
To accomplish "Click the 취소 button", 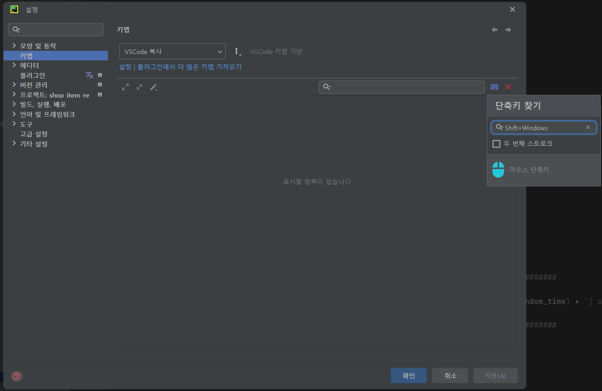I will click(450, 376).
